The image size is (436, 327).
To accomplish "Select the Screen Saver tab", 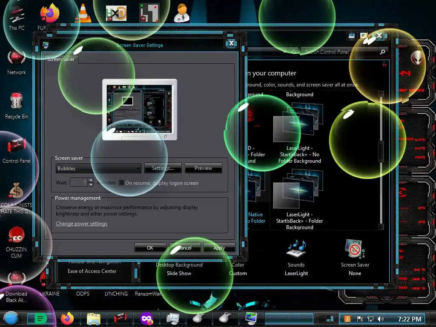I will [61, 59].
